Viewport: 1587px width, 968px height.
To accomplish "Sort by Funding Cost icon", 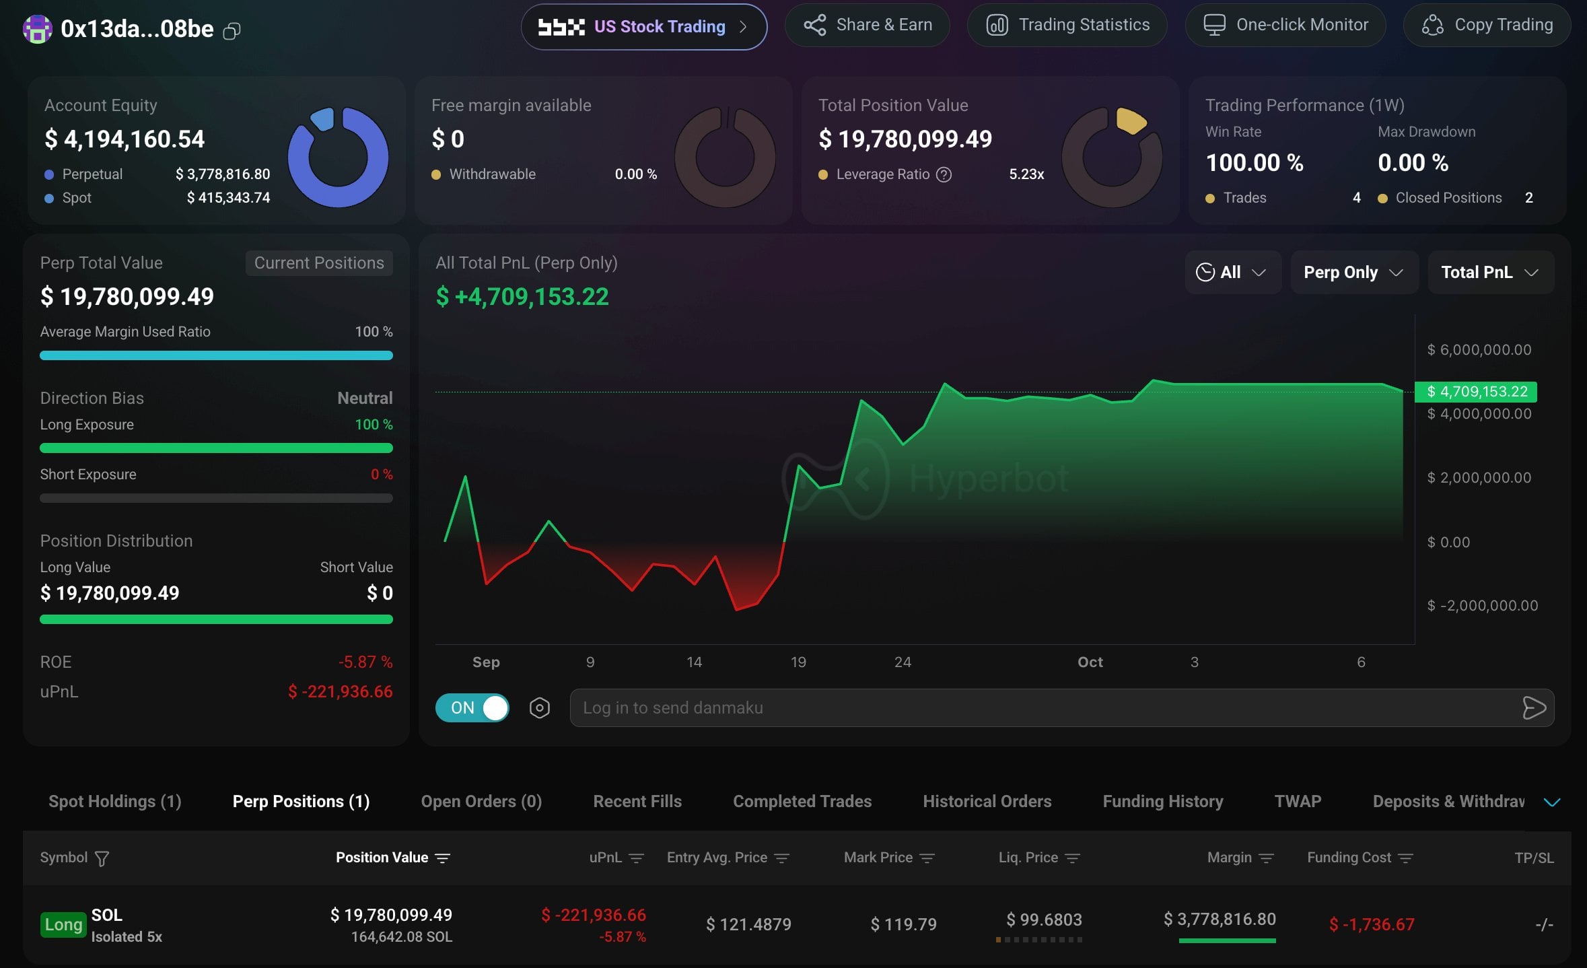I will click(1405, 858).
